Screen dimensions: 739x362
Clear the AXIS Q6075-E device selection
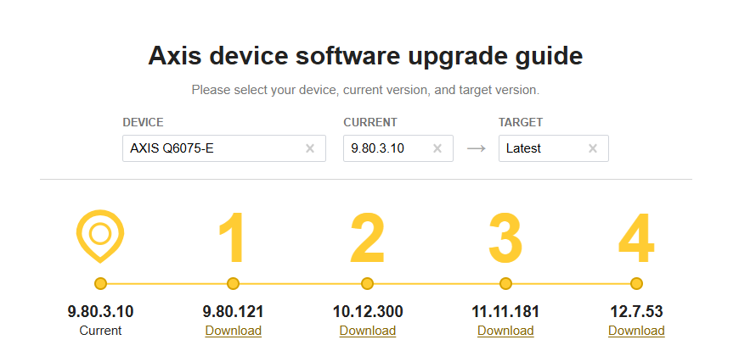click(x=310, y=148)
